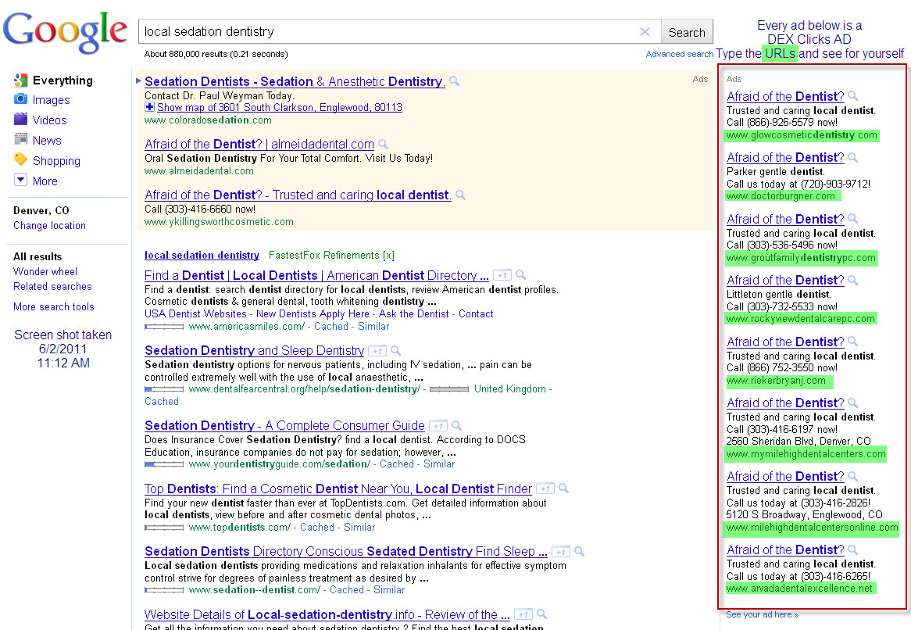The height and width of the screenshot is (630, 911).
Task: Select the Videos search filter icon
Action: 19,120
